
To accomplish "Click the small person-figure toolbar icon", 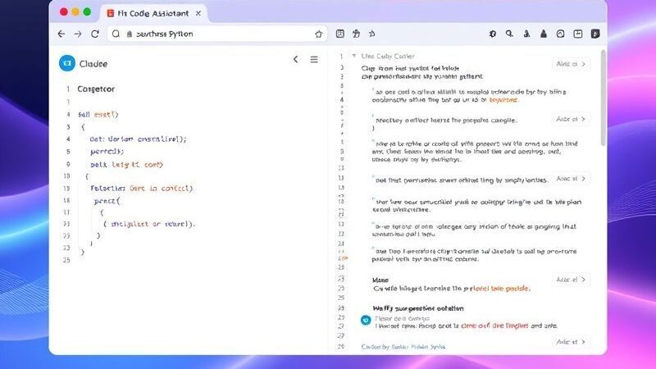I will pyautogui.click(x=526, y=34).
